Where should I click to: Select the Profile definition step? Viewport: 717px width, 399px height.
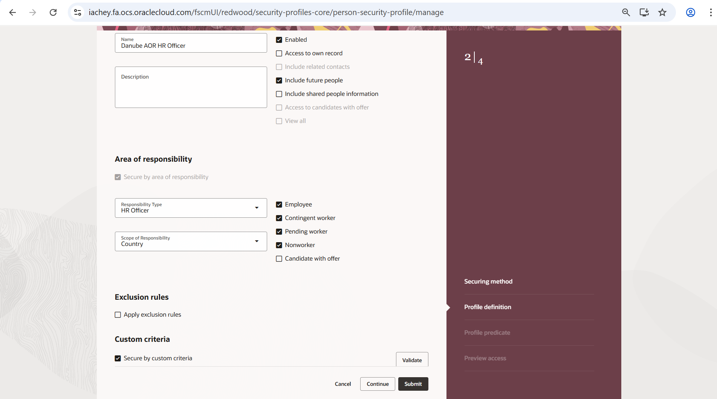[x=488, y=307]
